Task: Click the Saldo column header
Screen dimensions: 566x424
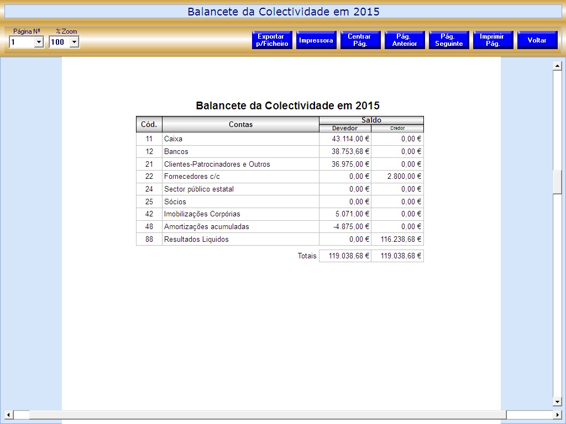Action: [x=371, y=120]
